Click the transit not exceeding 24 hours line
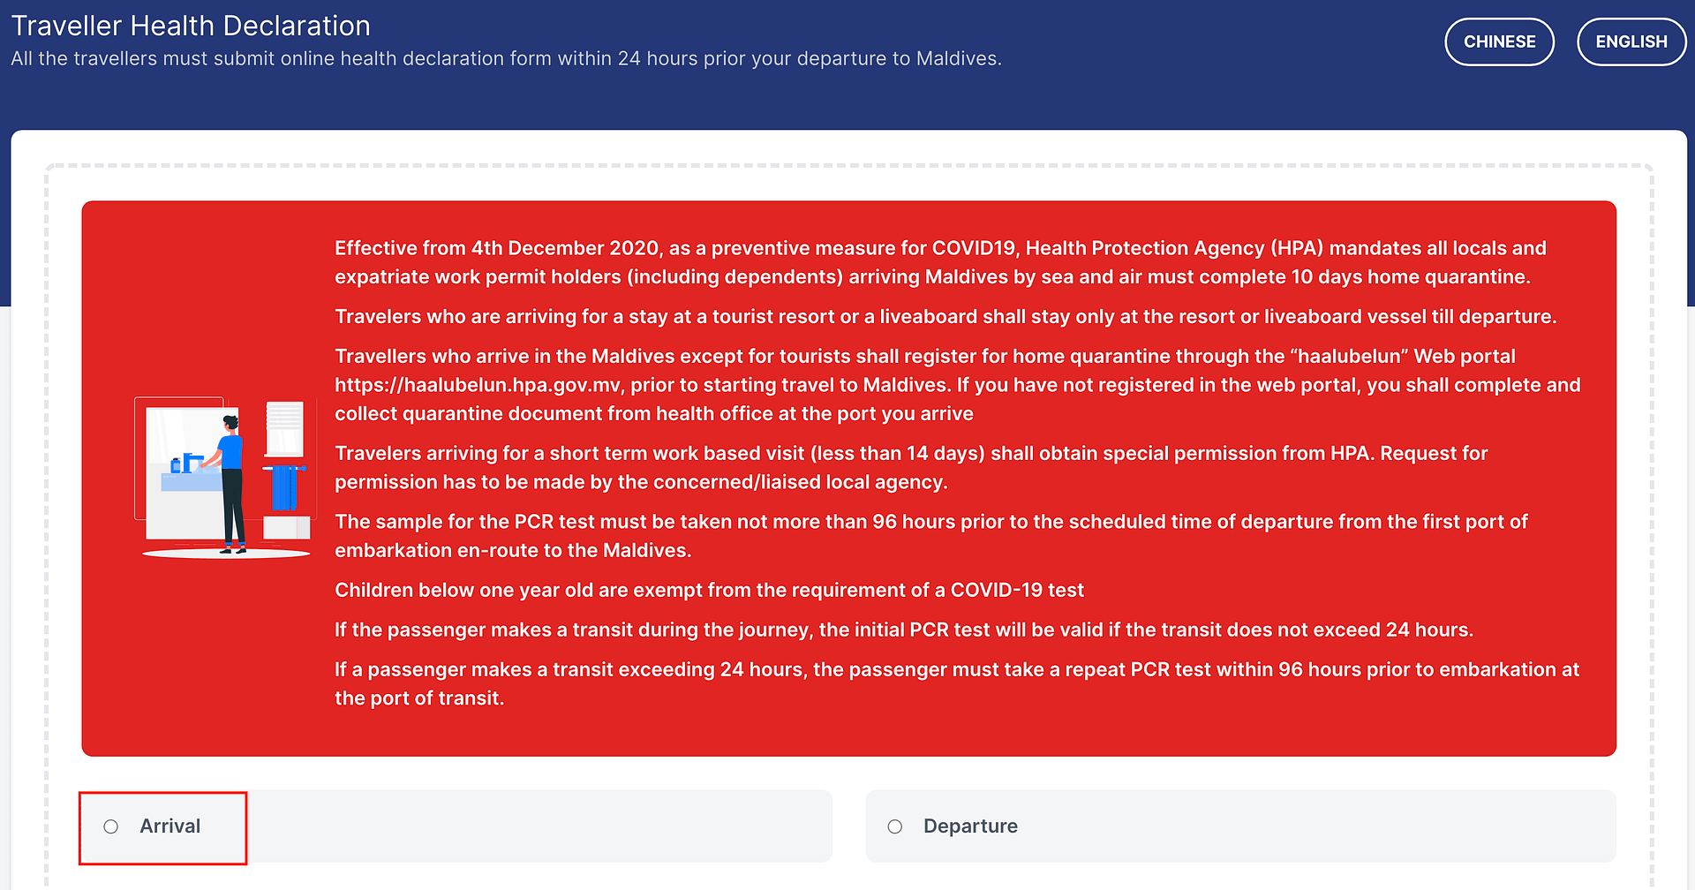Viewport: 1695px width, 890px height. (904, 630)
